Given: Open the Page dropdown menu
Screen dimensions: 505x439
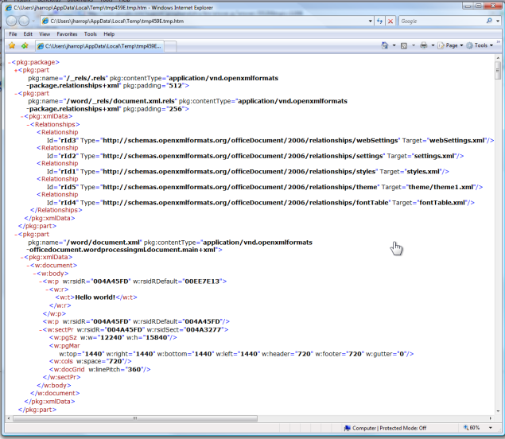Looking at the screenshot, I should click(x=452, y=46).
